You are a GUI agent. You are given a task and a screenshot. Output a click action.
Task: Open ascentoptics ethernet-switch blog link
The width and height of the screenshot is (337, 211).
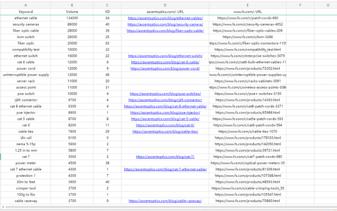[x=165, y=56]
